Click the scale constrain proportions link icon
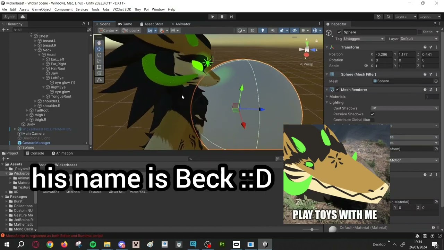The image size is (444, 250). point(366,66)
